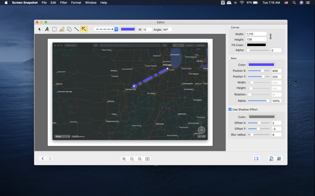Pick the highlighter pen tool
The width and height of the screenshot is (315, 196).
coord(62,29)
